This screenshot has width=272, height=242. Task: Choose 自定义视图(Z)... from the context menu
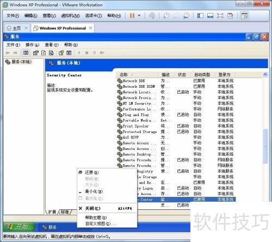107,223
